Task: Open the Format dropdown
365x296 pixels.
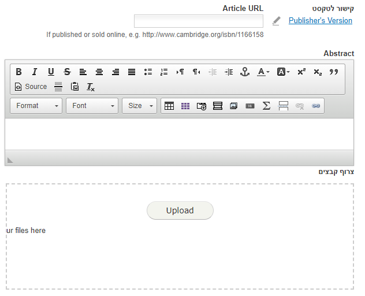Action: pos(36,106)
